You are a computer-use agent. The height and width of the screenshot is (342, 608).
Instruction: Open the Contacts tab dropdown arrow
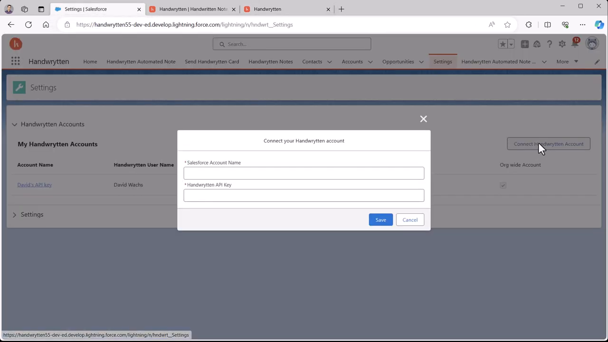click(x=329, y=62)
